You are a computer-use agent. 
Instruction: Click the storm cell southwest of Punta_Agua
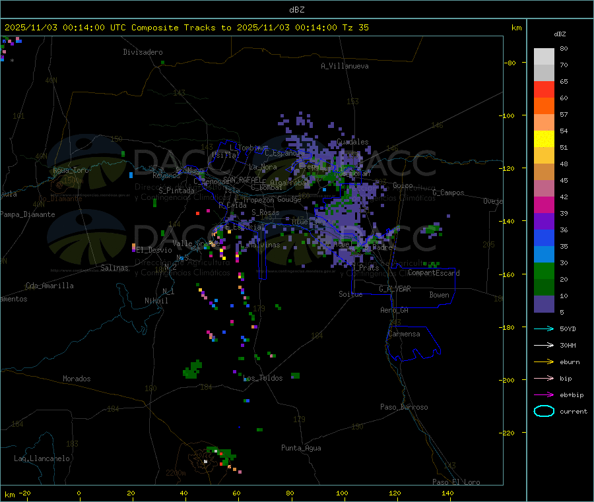(x=222, y=459)
